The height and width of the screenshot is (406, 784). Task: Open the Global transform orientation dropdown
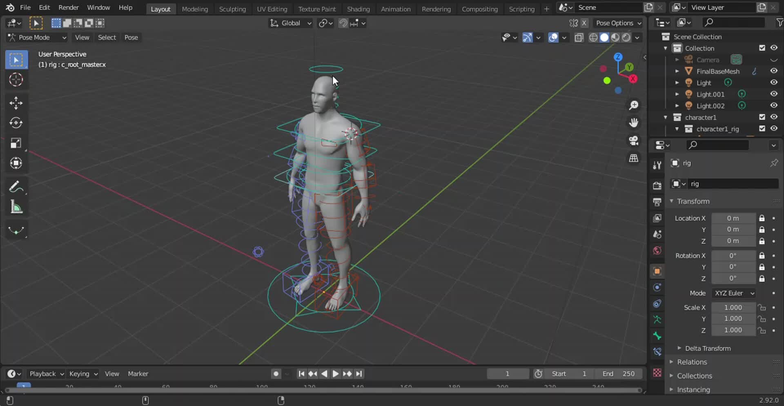click(x=290, y=23)
